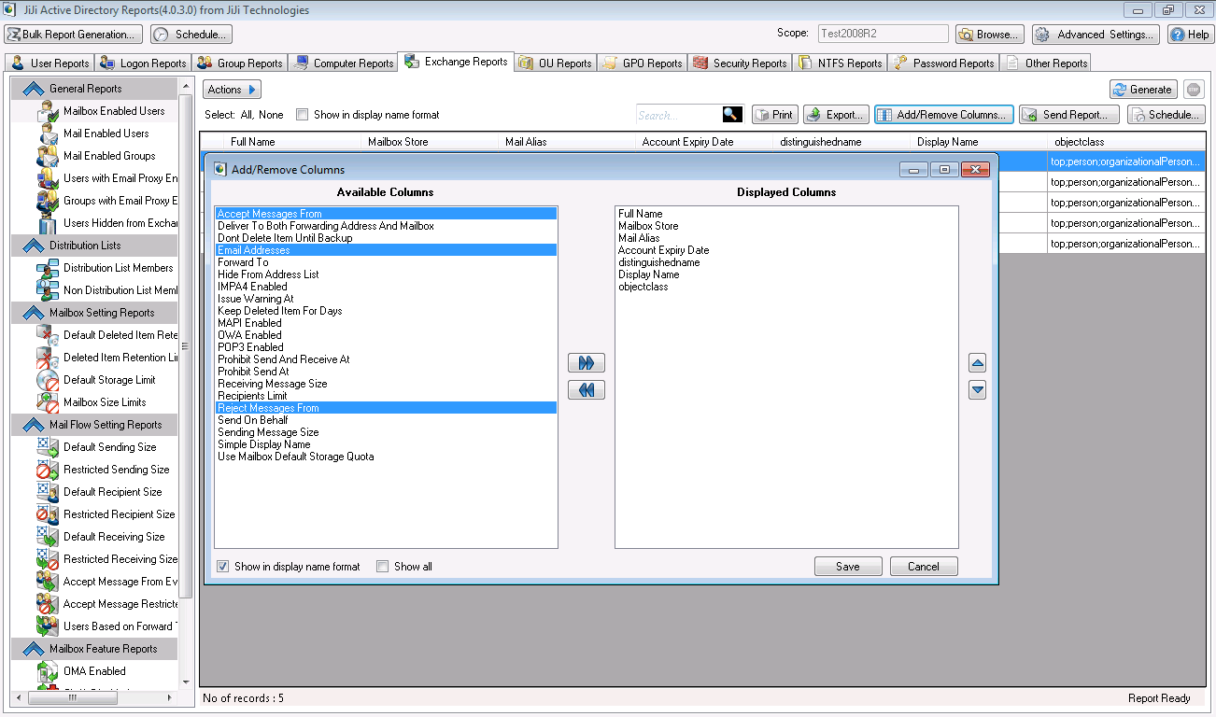
Task: Select 'OWA Enabled' in Available Columns
Action: point(386,335)
